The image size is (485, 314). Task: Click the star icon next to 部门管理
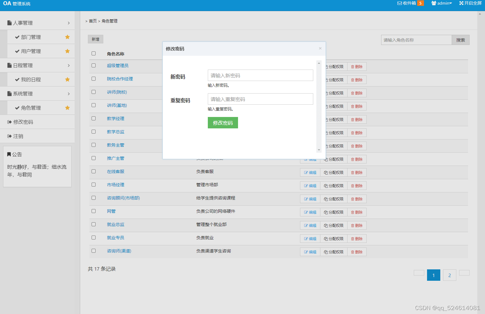tap(68, 37)
